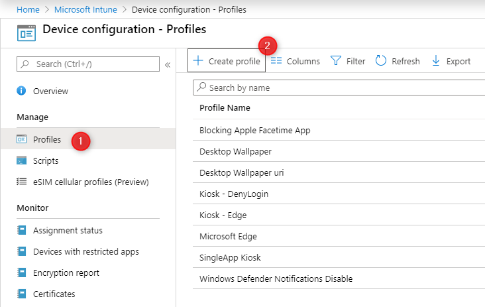Collapse the sidebar with the double chevron

(168, 65)
